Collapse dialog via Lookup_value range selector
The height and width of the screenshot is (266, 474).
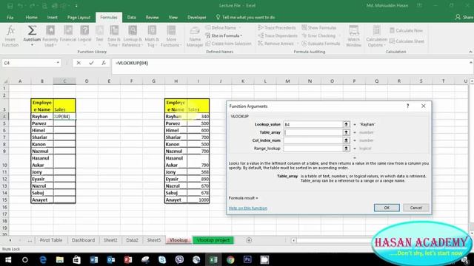click(x=347, y=124)
